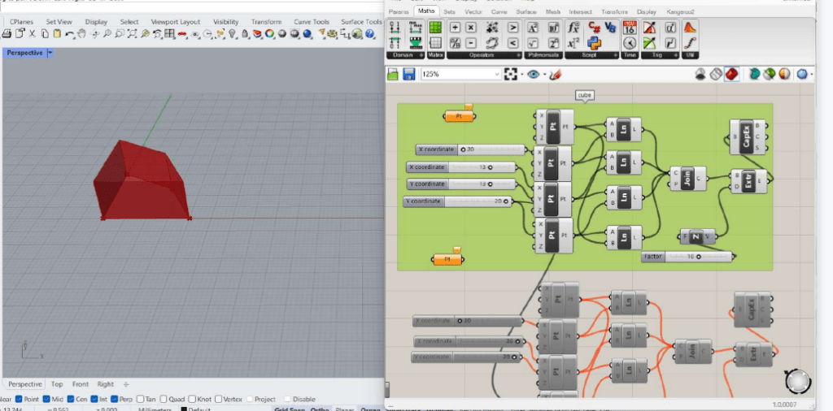Image resolution: width=833 pixels, height=411 pixels.
Task: Switch to the Vector component tab
Action: (475, 11)
